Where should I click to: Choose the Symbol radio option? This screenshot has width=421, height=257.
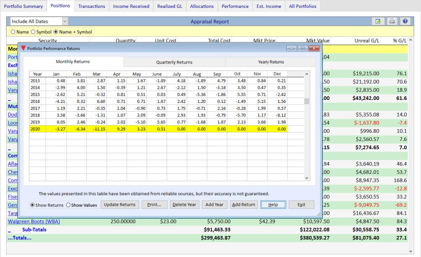(x=33, y=32)
